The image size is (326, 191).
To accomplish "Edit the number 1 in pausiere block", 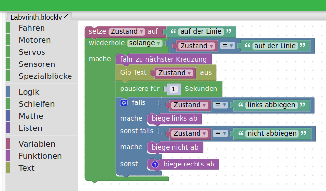I will [173, 89].
